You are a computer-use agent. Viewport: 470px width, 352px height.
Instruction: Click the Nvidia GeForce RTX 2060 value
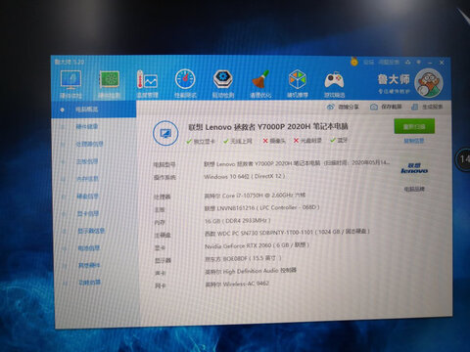click(x=257, y=245)
